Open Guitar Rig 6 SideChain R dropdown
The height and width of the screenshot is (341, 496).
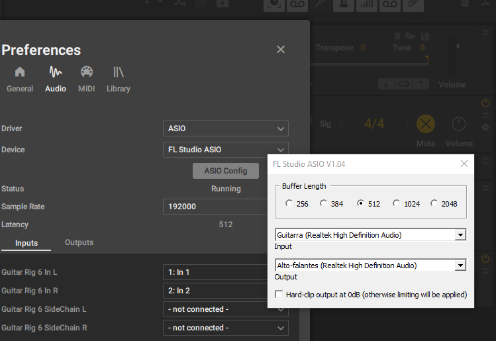point(226,328)
